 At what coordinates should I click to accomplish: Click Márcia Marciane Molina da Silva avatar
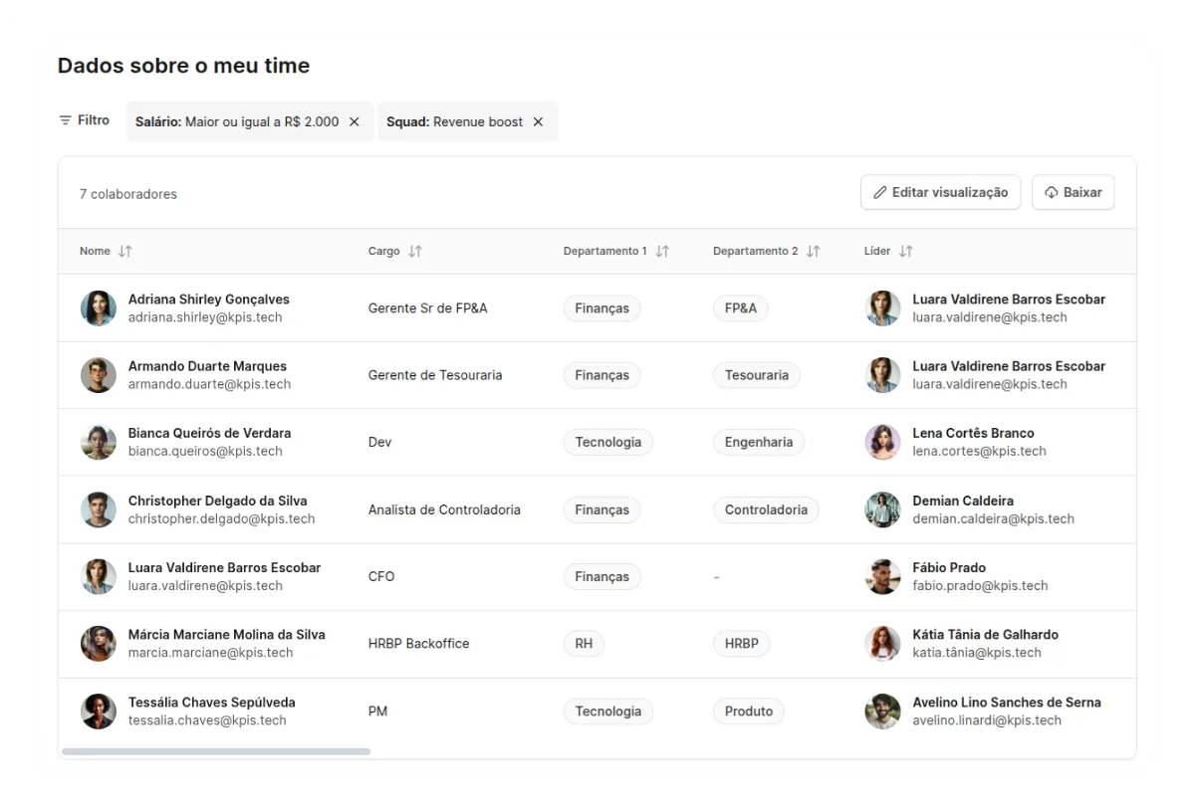coord(99,644)
